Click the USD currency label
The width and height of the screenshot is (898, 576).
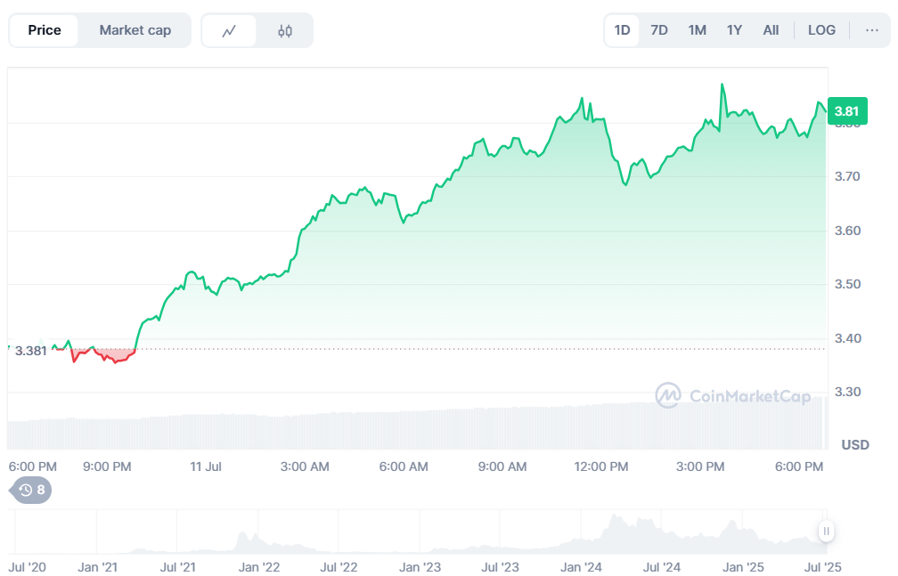855,444
